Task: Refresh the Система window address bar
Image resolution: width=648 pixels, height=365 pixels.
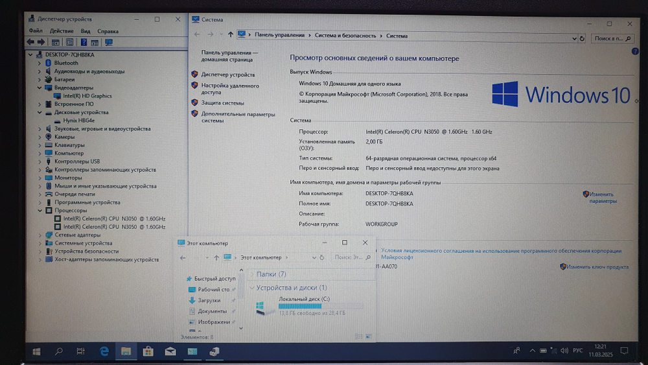Action: pyautogui.click(x=582, y=38)
